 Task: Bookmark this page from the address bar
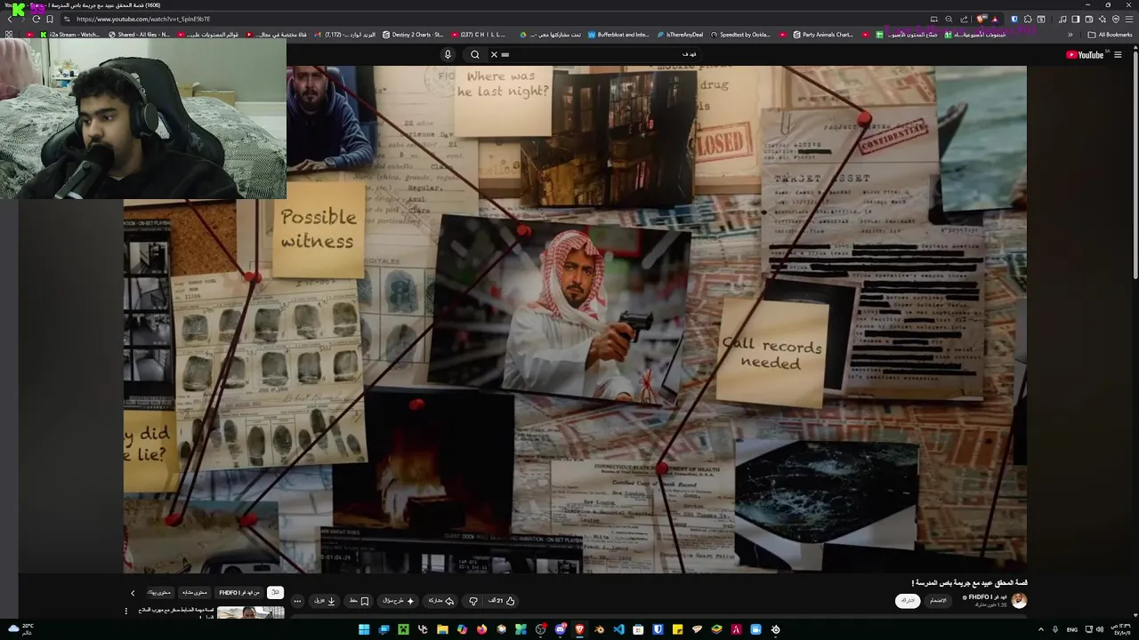click(x=49, y=19)
